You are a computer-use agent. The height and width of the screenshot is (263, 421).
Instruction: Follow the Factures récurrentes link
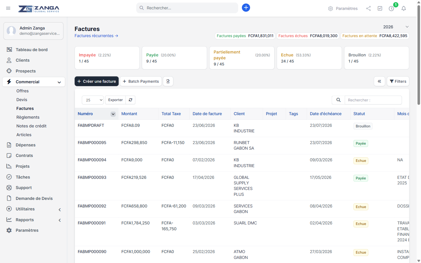point(96,36)
